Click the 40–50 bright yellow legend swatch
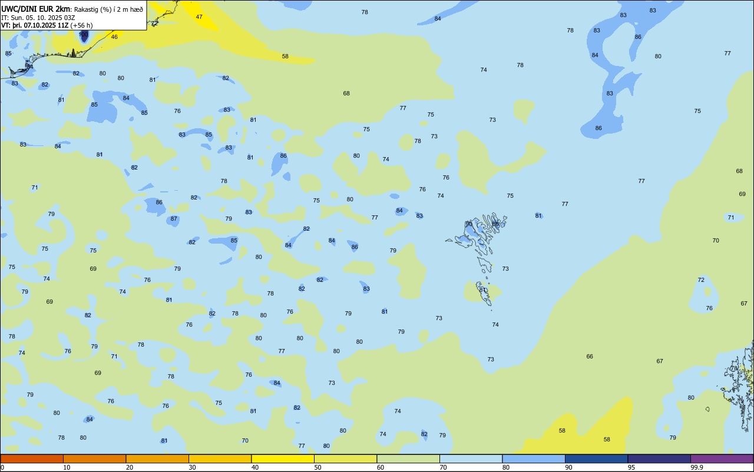The width and height of the screenshot is (754, 472). click(x=283, y=458)
